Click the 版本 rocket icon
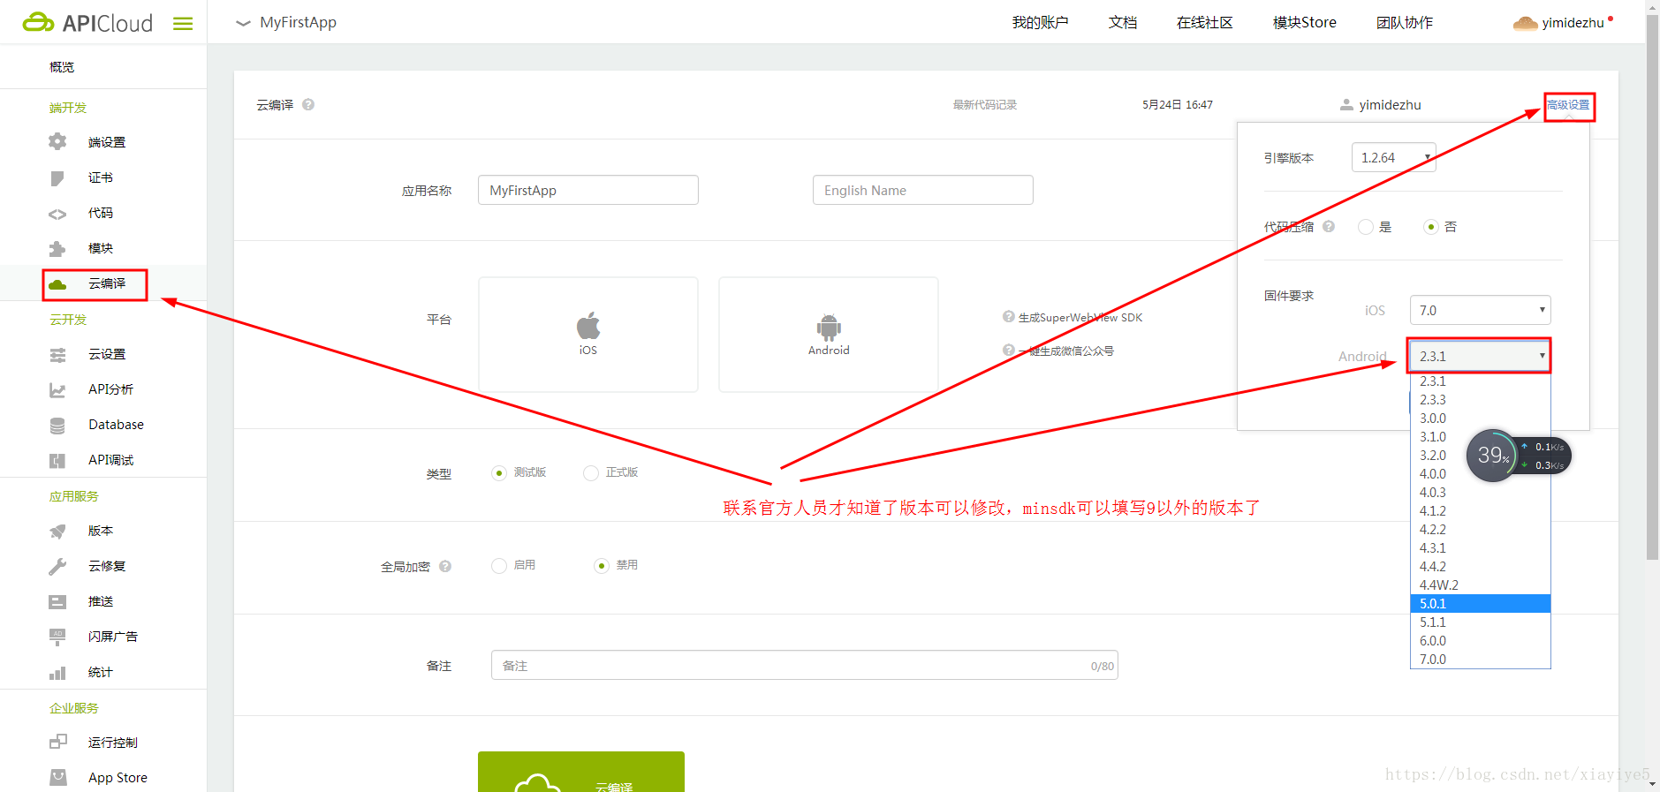This screenshot has height=792, width=1660. click(x=57, y=531)
